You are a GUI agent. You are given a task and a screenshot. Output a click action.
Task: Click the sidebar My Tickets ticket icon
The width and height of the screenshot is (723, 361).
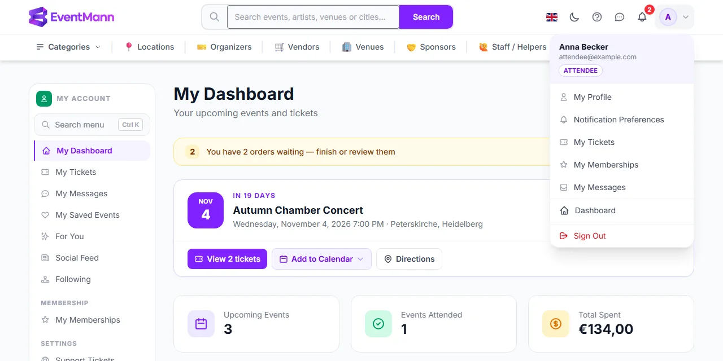(x=45, y=172)
